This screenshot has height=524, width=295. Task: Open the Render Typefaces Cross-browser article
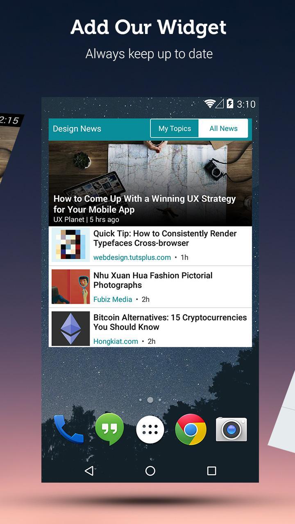click(150, 246)
